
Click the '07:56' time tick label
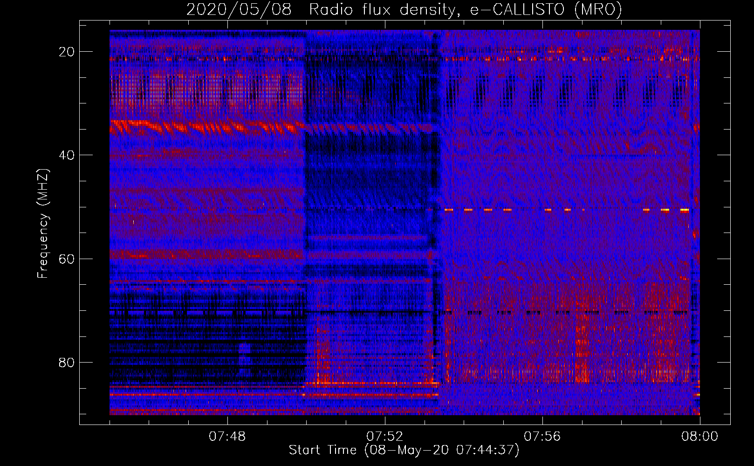[x=542, y=437]
